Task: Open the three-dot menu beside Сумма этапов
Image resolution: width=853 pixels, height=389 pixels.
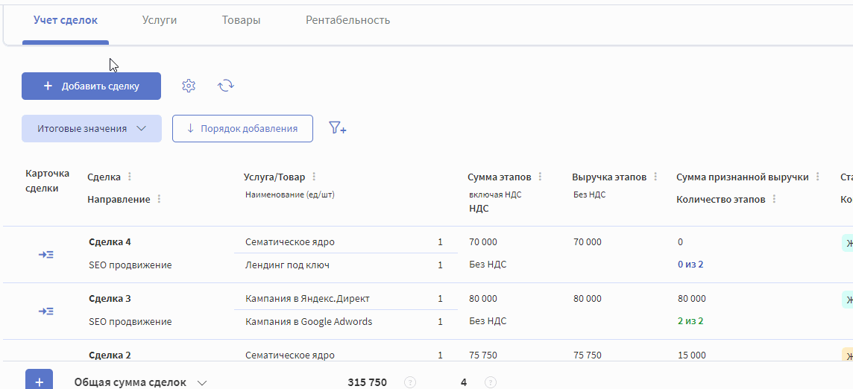Action: 540,177
